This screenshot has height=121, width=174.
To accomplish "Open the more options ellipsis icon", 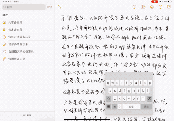I will coord(160,7).
